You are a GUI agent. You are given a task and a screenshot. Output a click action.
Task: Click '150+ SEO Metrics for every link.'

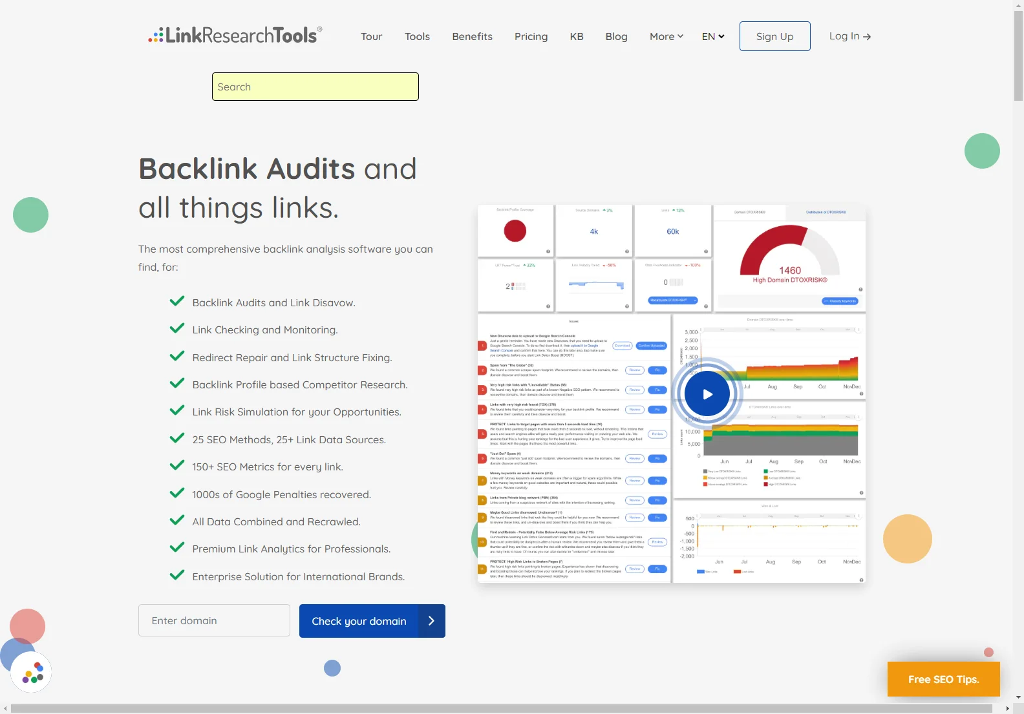(x=268, y=467)
